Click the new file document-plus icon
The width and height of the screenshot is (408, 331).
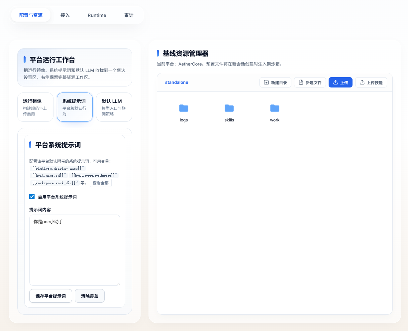pos(301,82)
